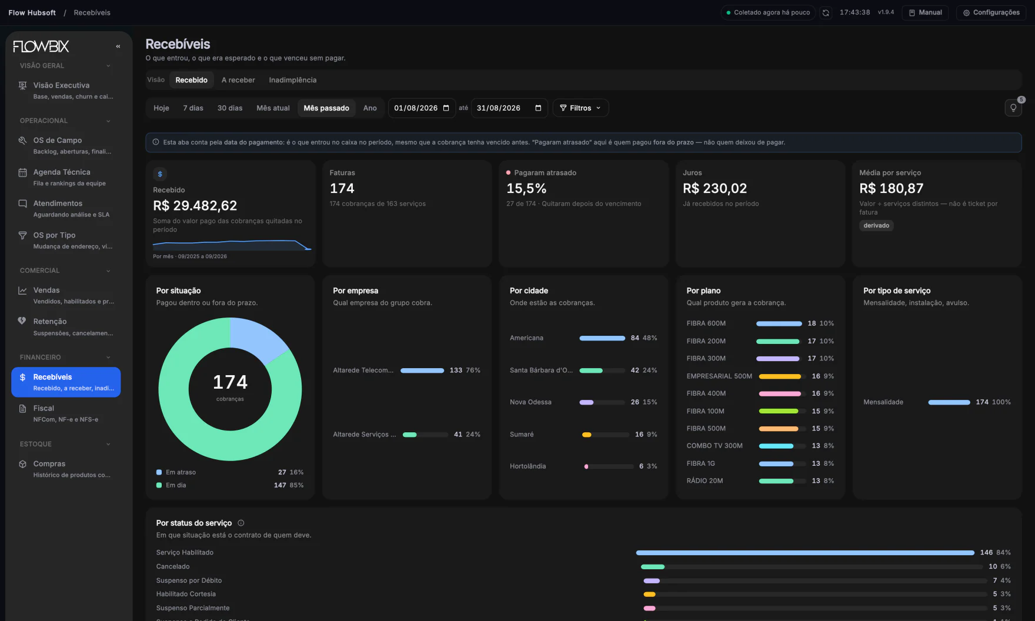Open the Manual button

tap(926, 12)
